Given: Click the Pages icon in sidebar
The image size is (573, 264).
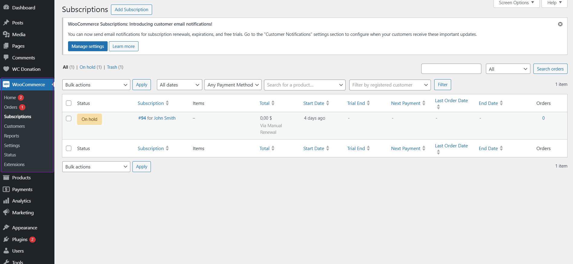Looking at the screenshot, I should tap(6, 46).
